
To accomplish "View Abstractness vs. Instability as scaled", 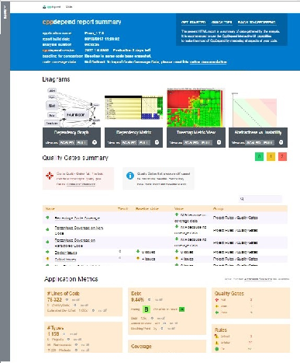I will (x=253, y=142).
